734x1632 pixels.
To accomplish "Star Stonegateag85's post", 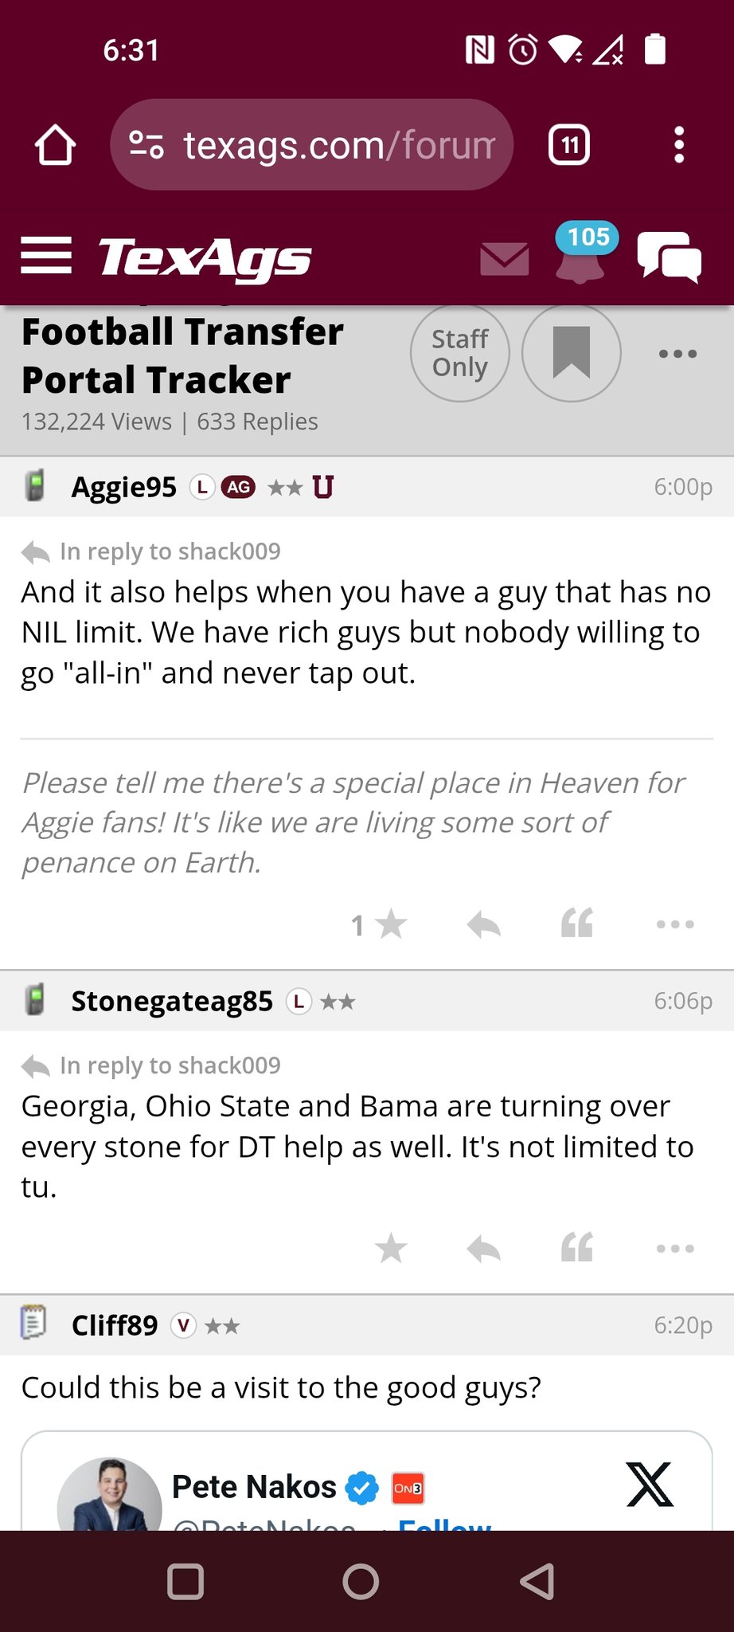I will 390,1248.
